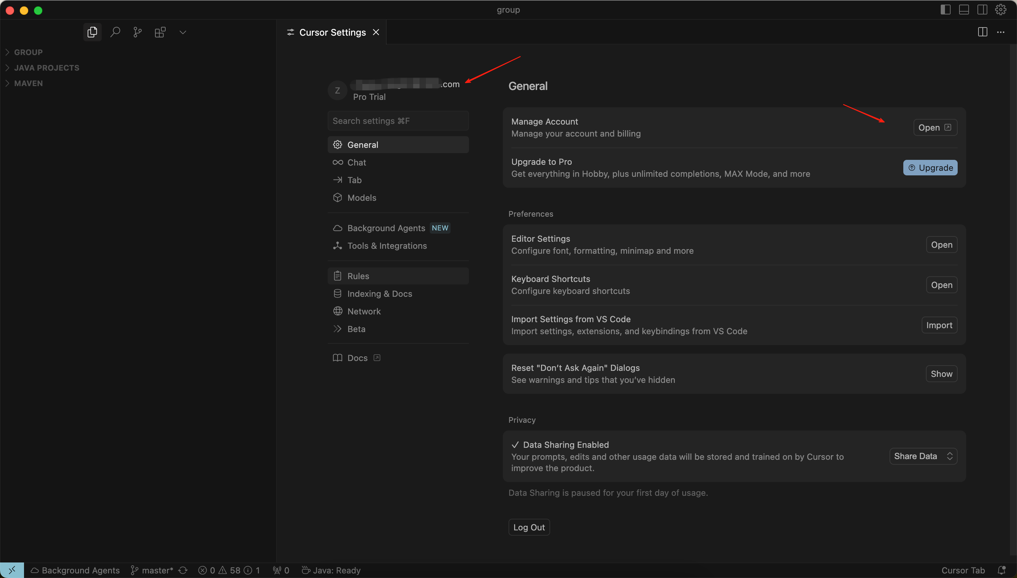Click the Upgrade to Pro button
This screenshot has width=1017, height=578.
(x=930, y=168)
